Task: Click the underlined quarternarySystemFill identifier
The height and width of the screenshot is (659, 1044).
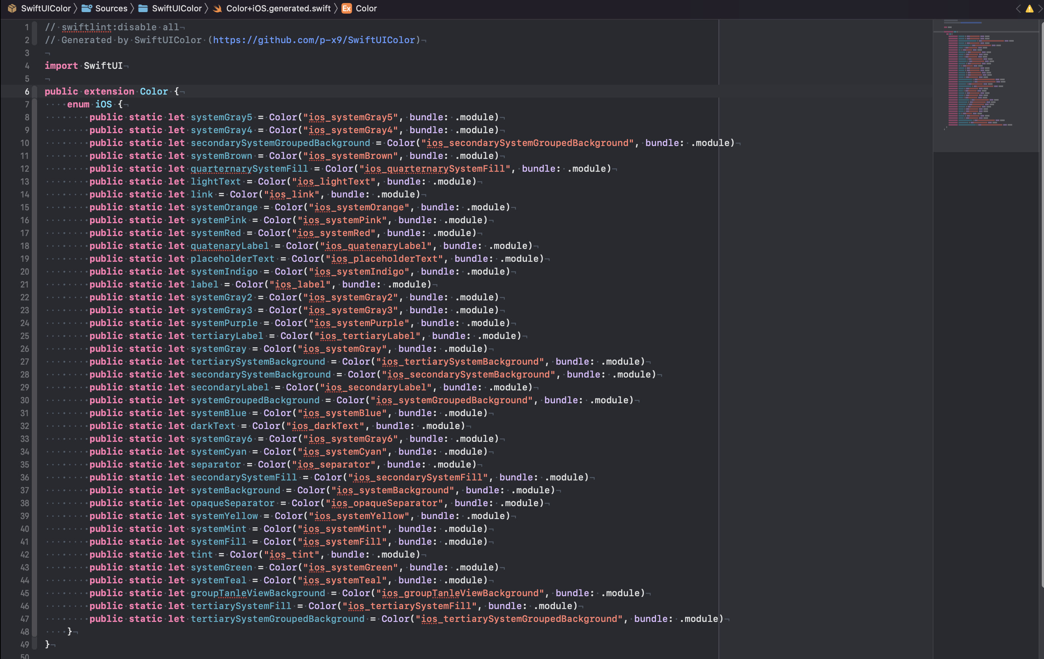Action: (x=249, y=169)
